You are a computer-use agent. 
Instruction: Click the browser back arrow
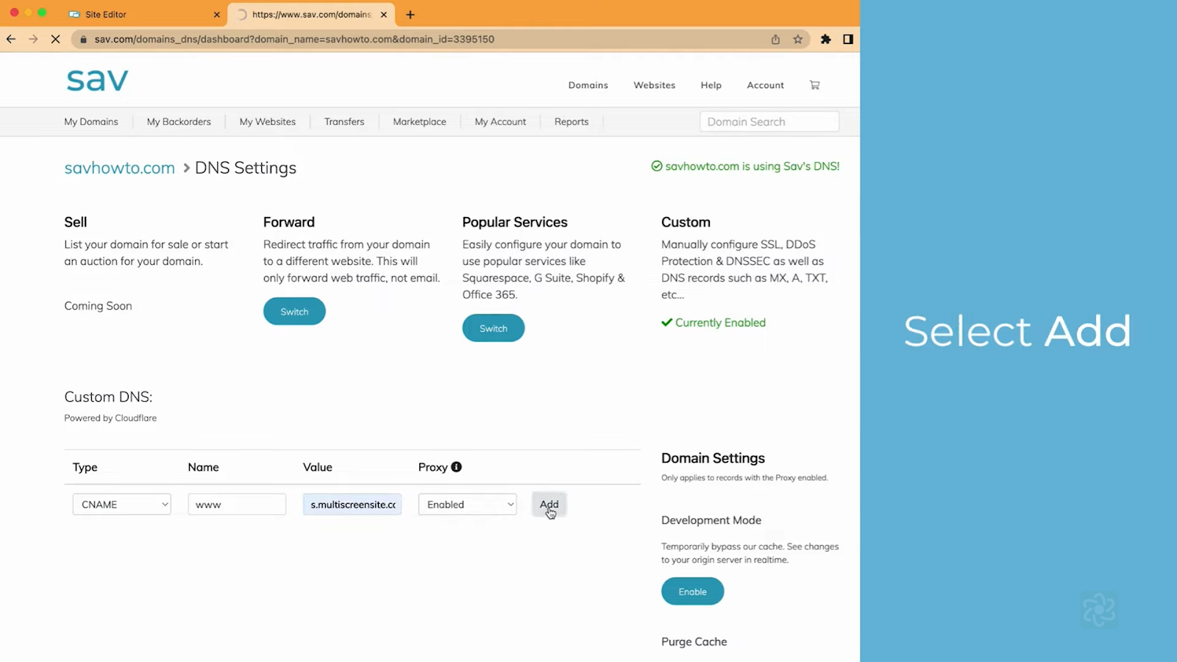(x=11, y=39)
